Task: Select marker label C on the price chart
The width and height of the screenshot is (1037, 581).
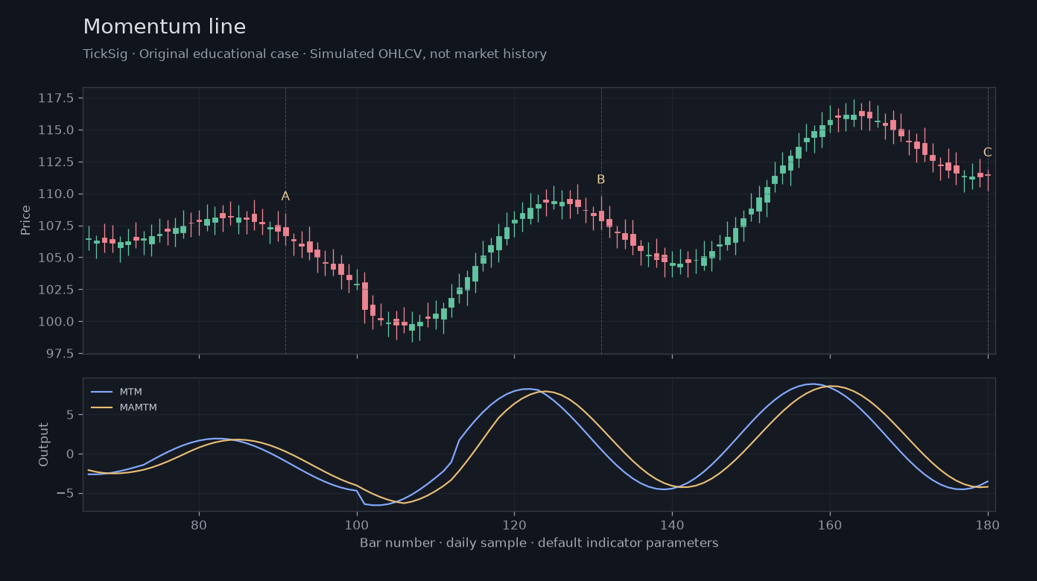Action: [x=987, y=153]
